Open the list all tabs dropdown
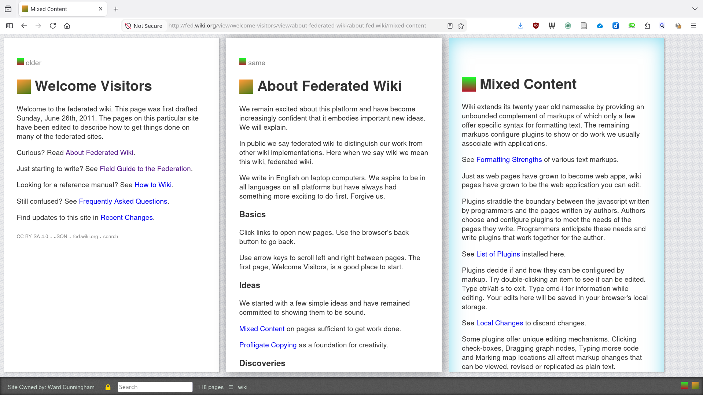 tap(695, 9)
